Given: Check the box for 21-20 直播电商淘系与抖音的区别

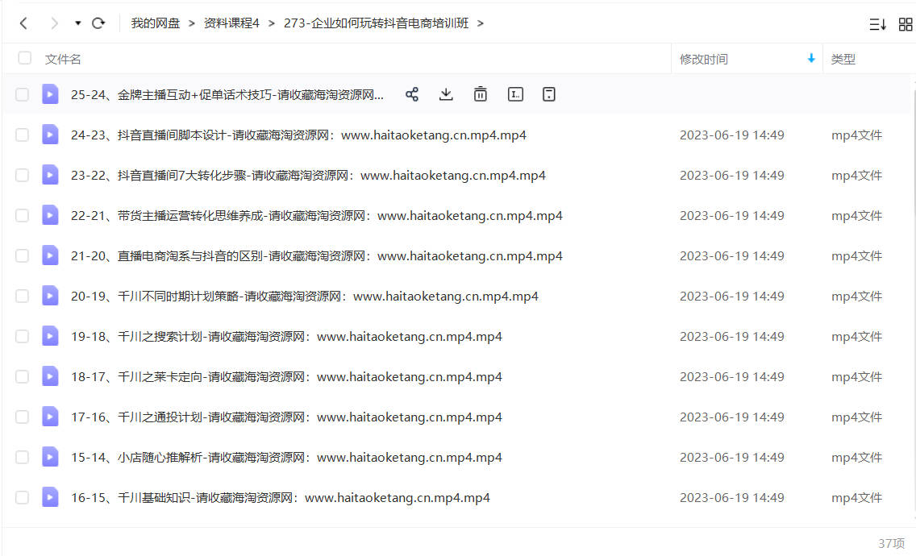Looking at the screenshot, I should (x=23, y=255).
